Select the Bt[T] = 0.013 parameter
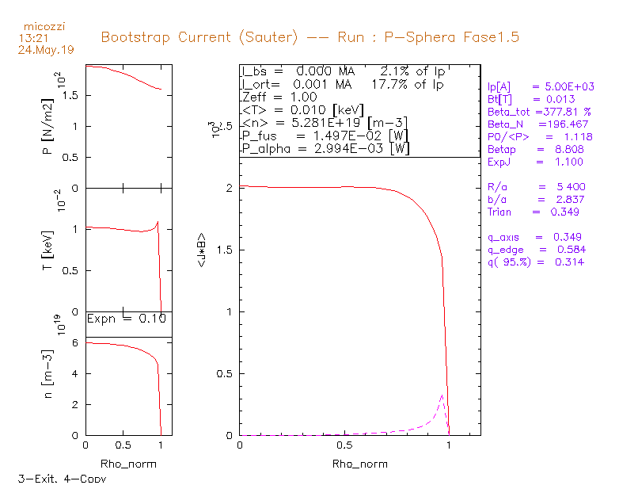 click(531, 99)
